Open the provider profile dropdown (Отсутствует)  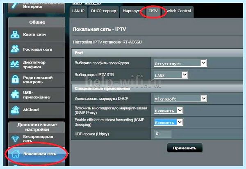point(180,63)
